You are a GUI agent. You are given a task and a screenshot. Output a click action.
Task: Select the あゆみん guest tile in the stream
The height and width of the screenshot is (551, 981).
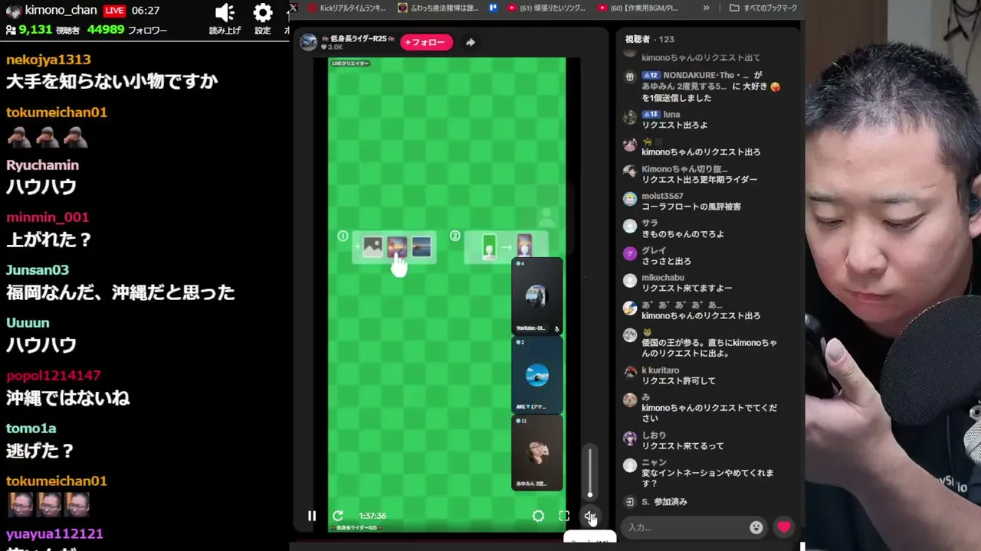[536, 452]
